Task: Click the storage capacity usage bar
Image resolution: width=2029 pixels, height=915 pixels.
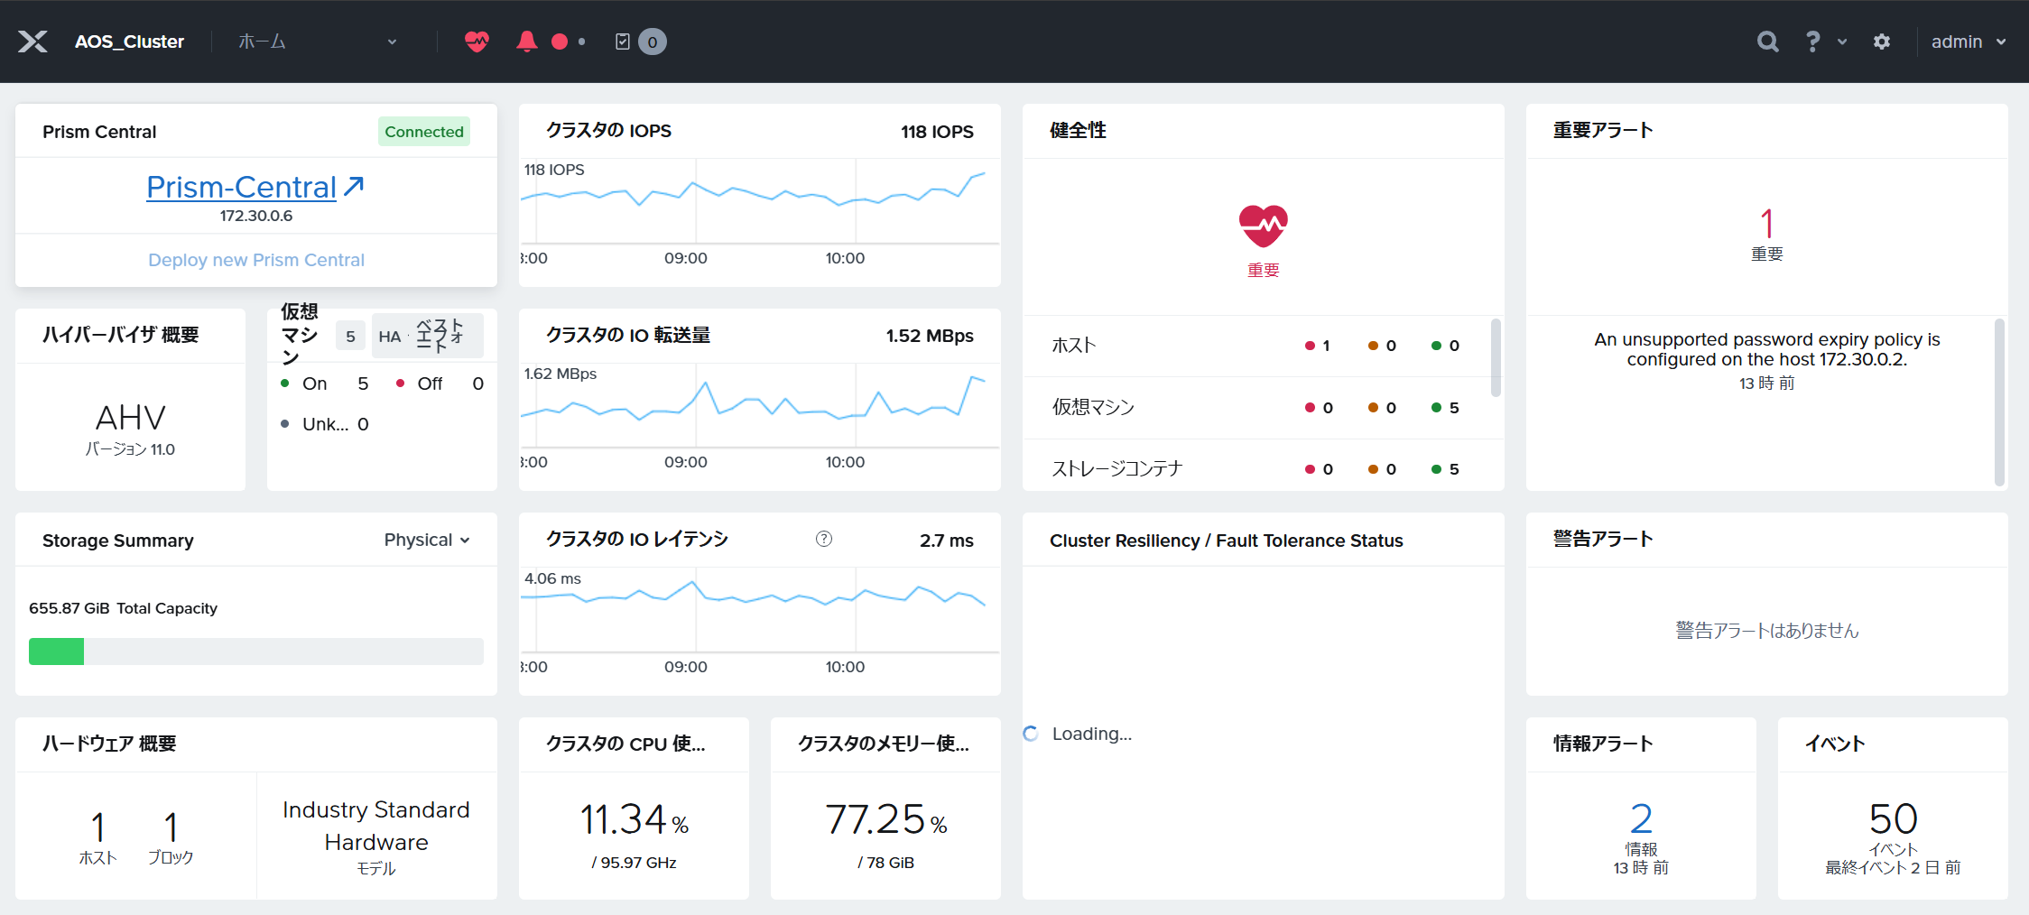Action: 256,652
